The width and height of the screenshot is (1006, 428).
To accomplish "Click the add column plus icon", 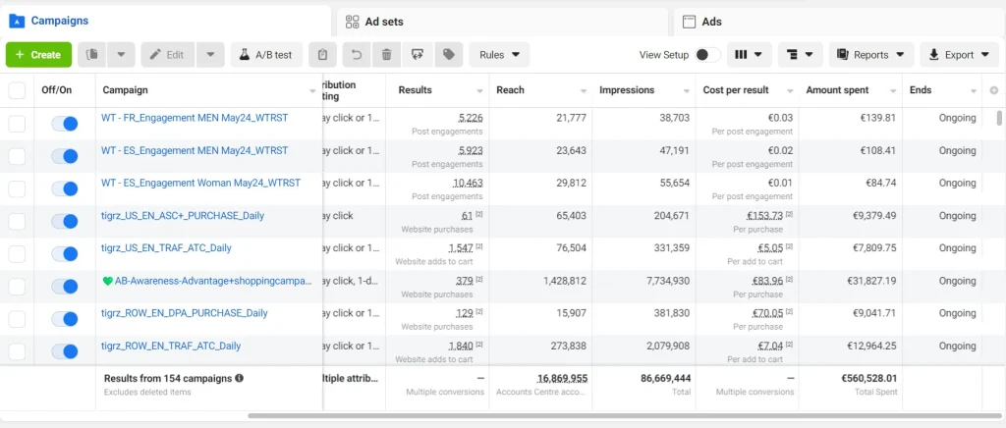I will point(993,90).
